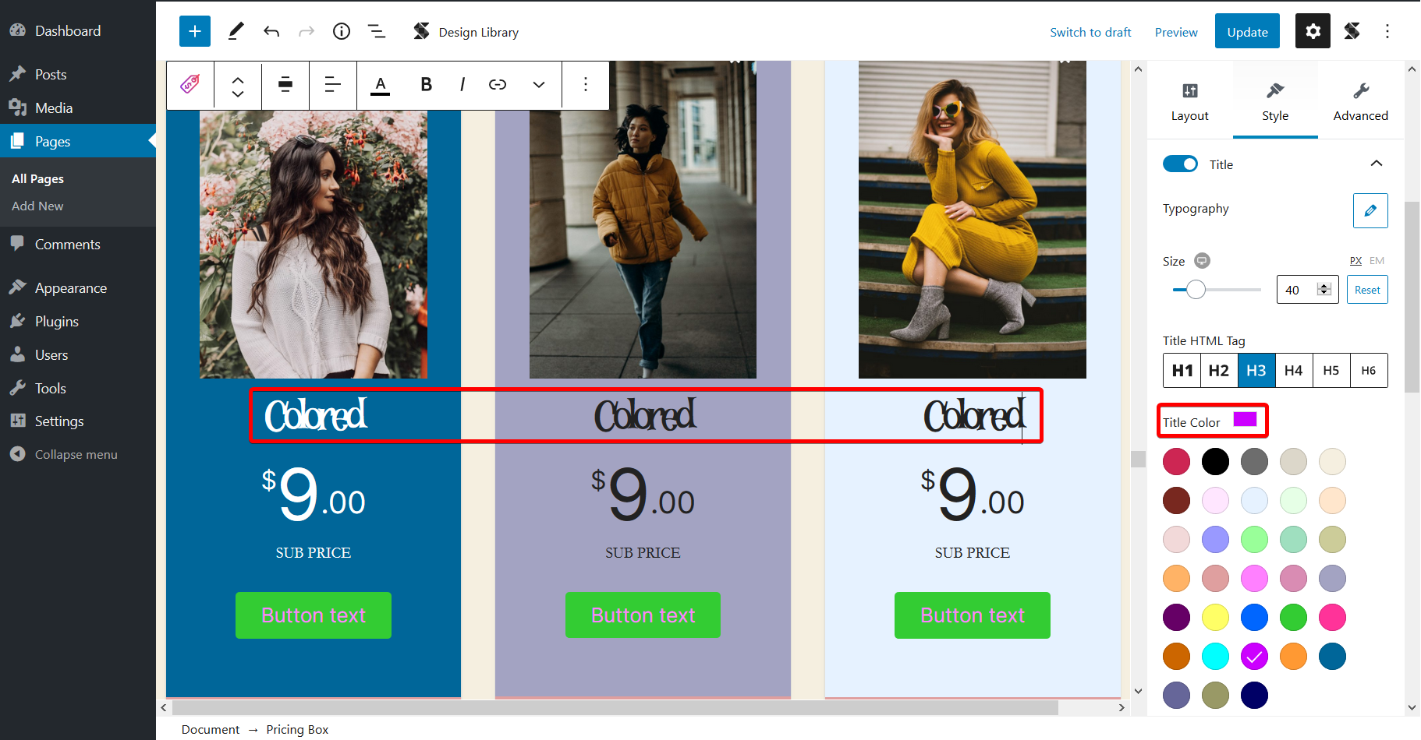Pick the black title color swatch

point(1215,461)
